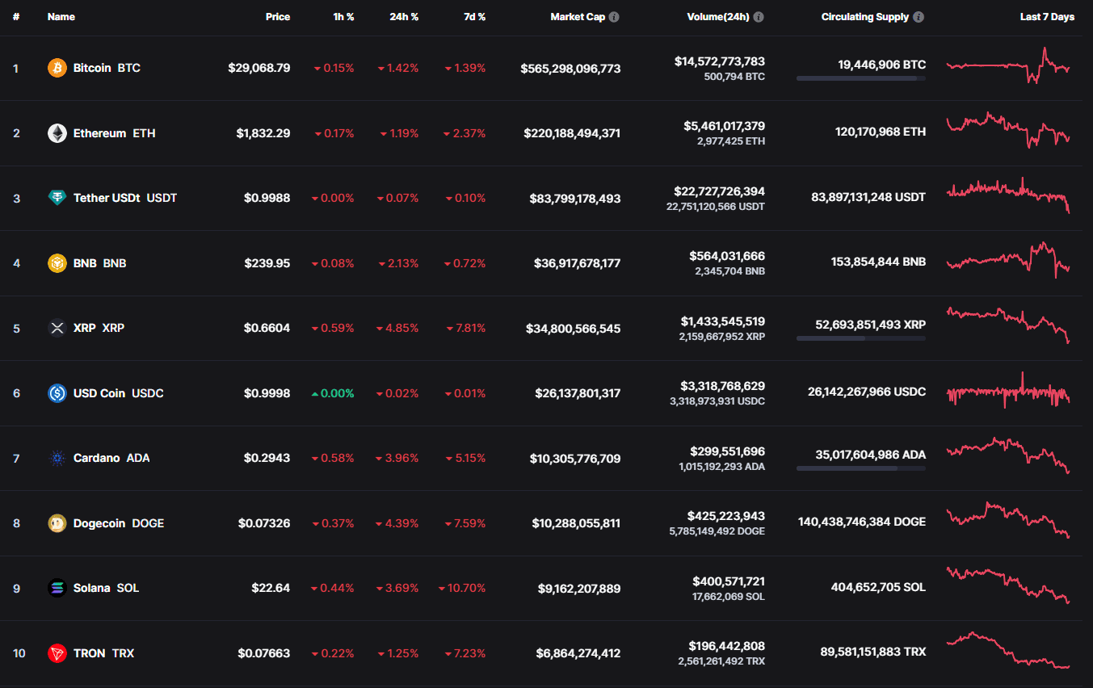This screenshot has width=1093, height=688.
Task: Click the Market Cap info icon
Action: click(x=614, y=17)
